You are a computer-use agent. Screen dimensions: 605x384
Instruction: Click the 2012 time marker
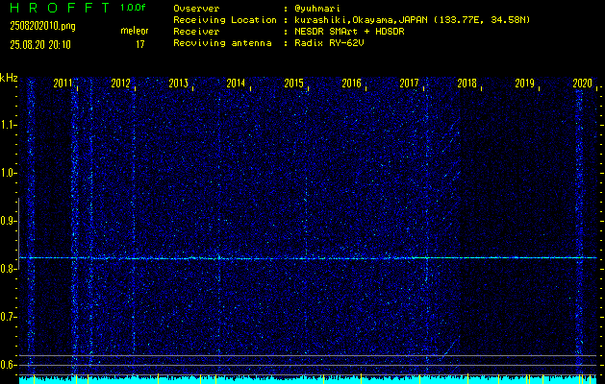(x=120, y=84)
